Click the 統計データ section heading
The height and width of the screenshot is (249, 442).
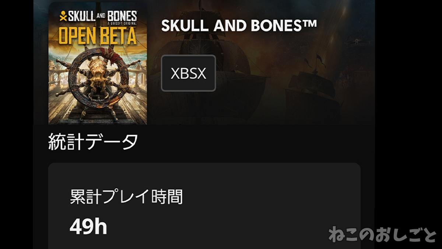[x=93, y=142]
